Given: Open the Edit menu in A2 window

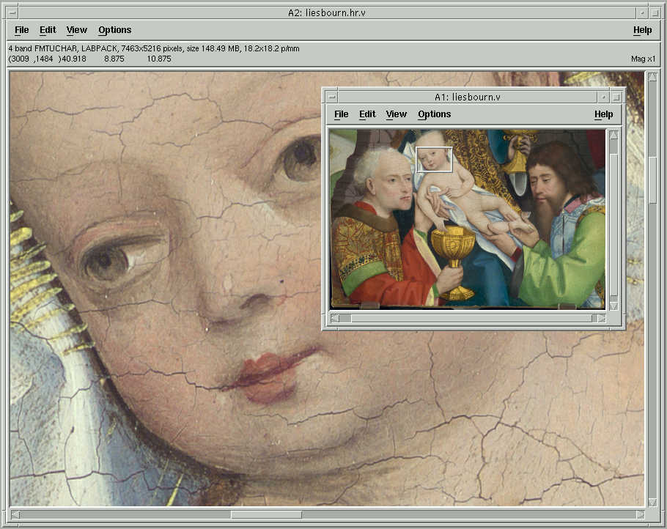Looking at the screenshot, I should pos(48,30).
